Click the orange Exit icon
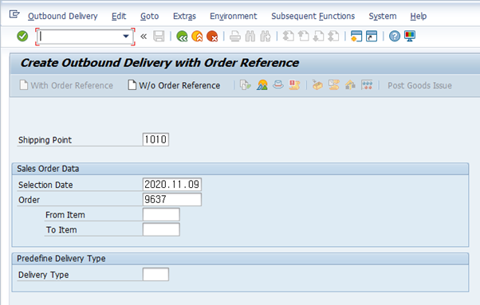The image size is (480, 305). [x=197, y=37]
